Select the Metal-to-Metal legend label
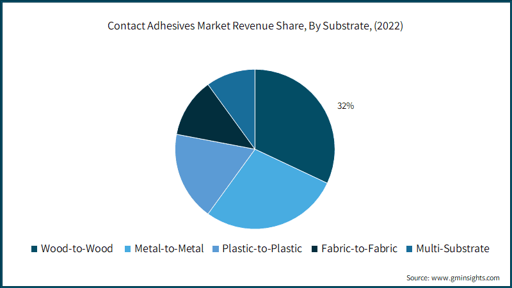 (169, 249)
